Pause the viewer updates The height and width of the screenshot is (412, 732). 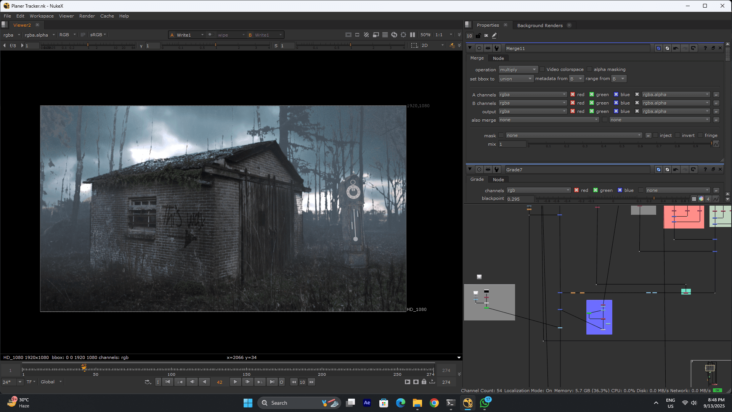coord(413,35)
